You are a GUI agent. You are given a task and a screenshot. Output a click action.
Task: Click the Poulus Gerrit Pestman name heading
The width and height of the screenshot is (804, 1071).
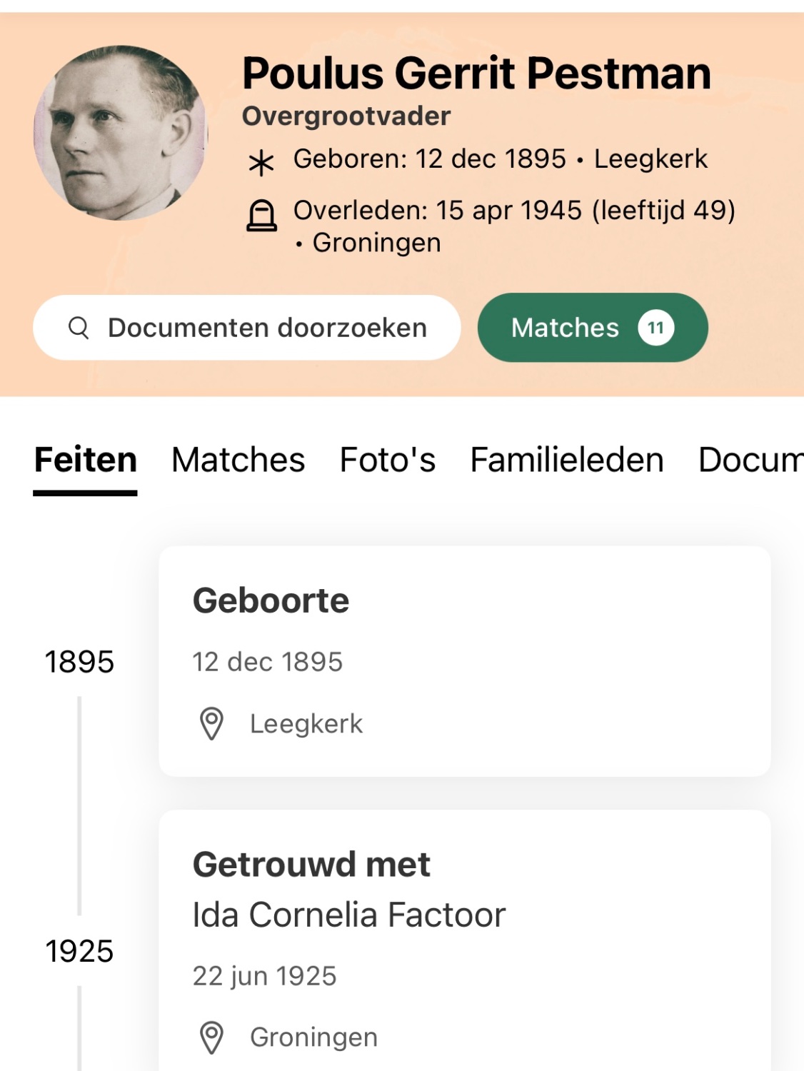click(x=476, y=73)
